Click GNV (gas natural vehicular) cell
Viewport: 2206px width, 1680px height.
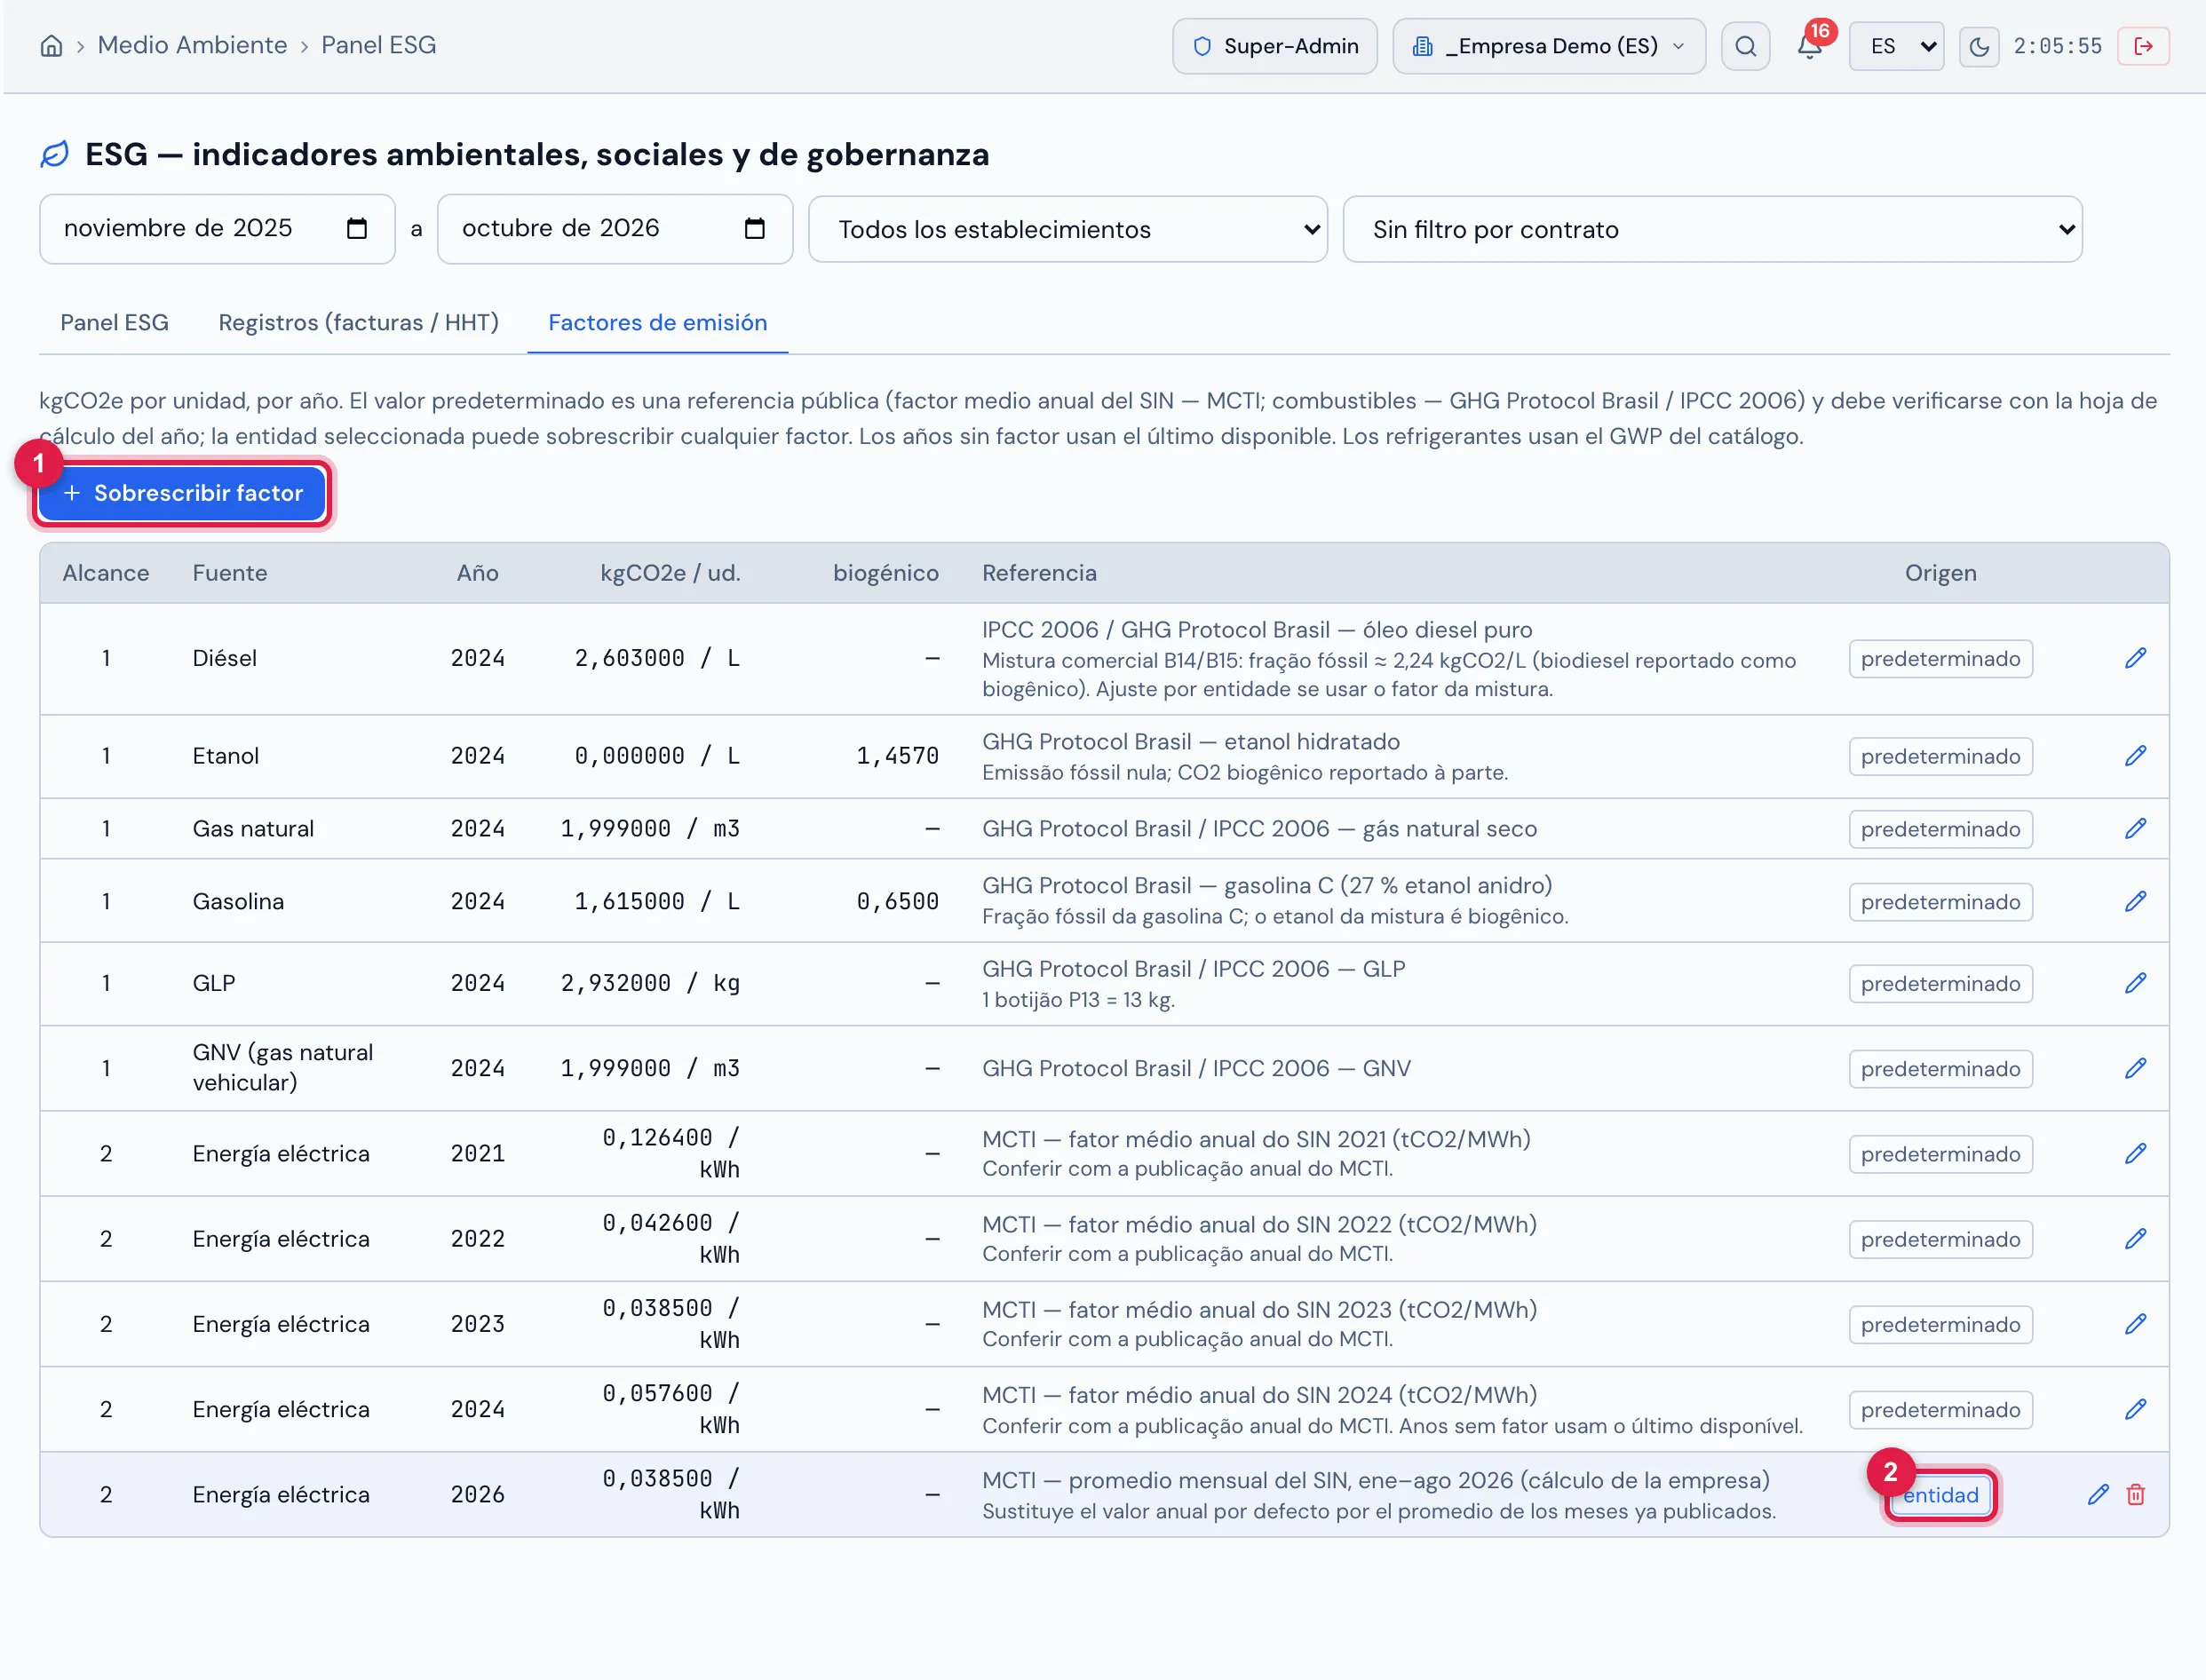(x=283, y=1067)
